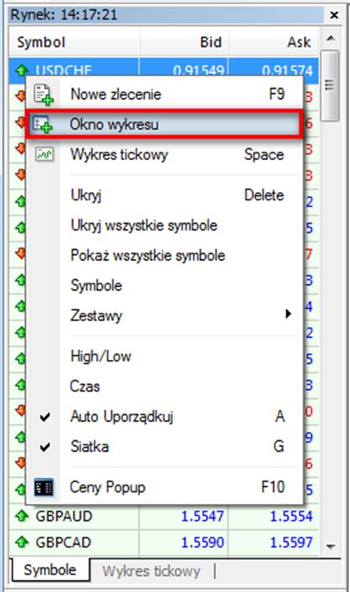Image resolution: width=350 pixels, height=592 pixels.
Task: Close the Rynek panel with X
Action: (334, 15)
